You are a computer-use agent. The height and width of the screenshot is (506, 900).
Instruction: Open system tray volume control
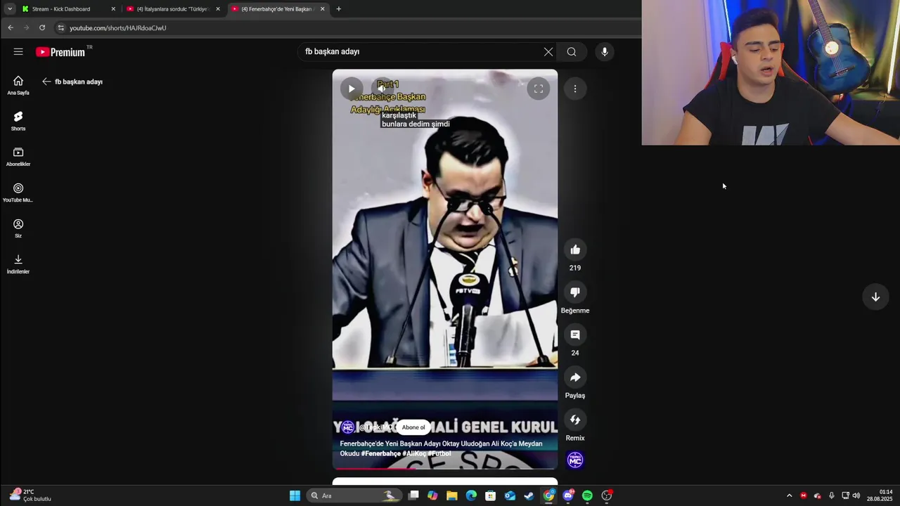click(856, 495)
